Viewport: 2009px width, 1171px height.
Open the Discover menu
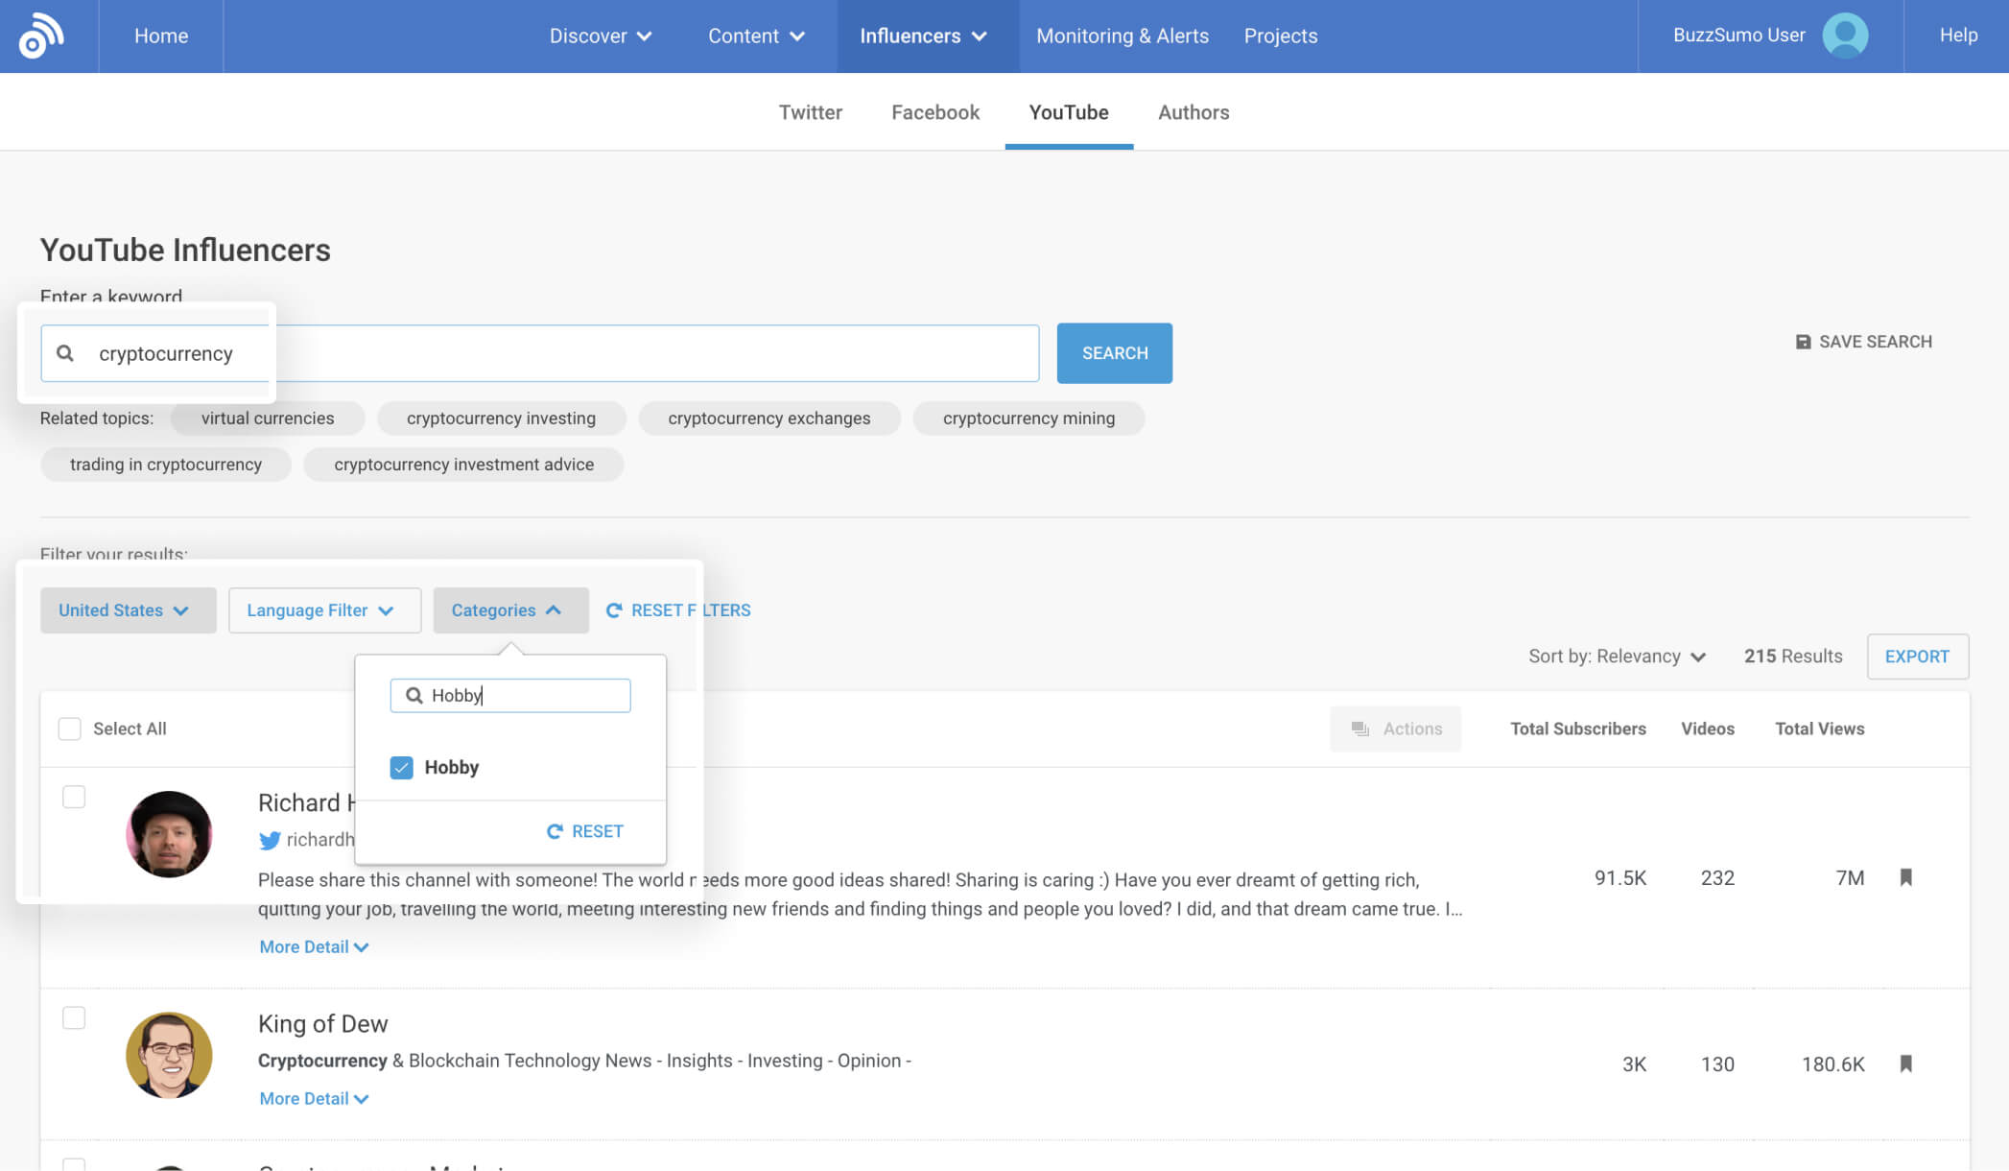[x=601, y=36]
